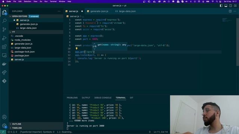
Task: Click Spotlight search in macOS menu bar
Action: 217,1
